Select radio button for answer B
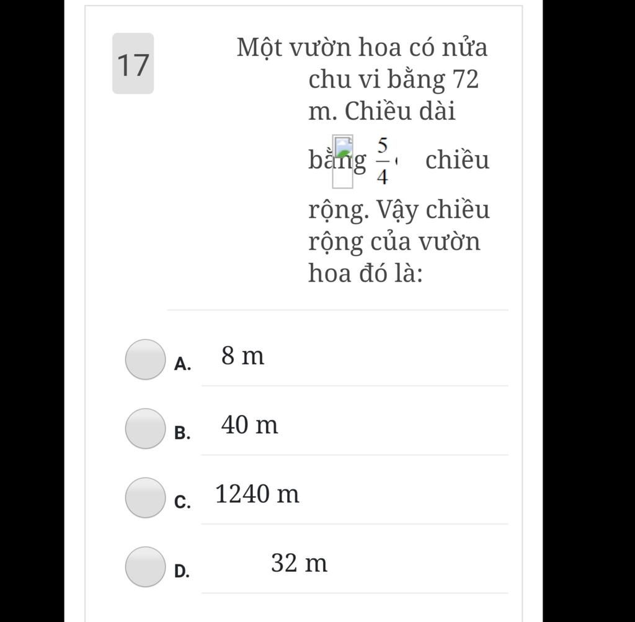The image size is (635, 622). coord(145,429)
